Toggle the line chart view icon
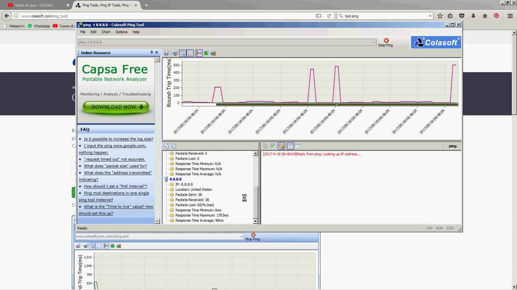Screen dimensions: 517x290 click(199, 53)
